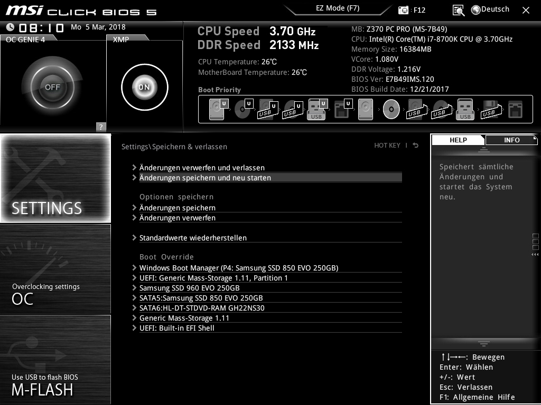Open the OC overclocking settings section
The image size is (541, 405).
tap(55, 269)
